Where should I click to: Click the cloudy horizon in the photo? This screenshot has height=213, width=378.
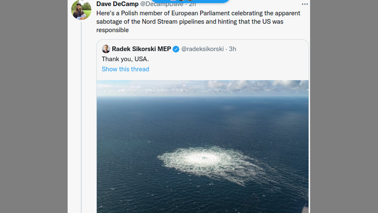[x=203, y=87]
